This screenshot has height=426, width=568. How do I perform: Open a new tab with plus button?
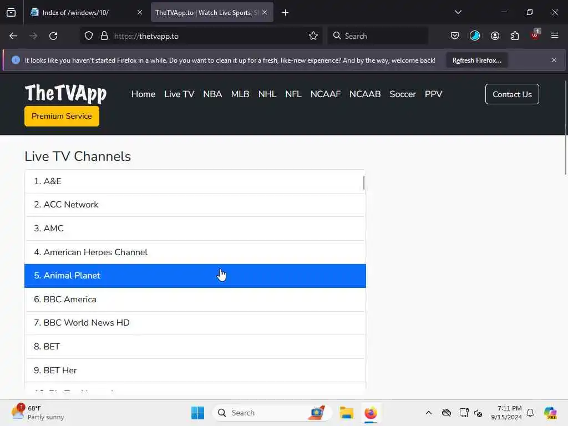pyautogui.click(x=286, y=13)
